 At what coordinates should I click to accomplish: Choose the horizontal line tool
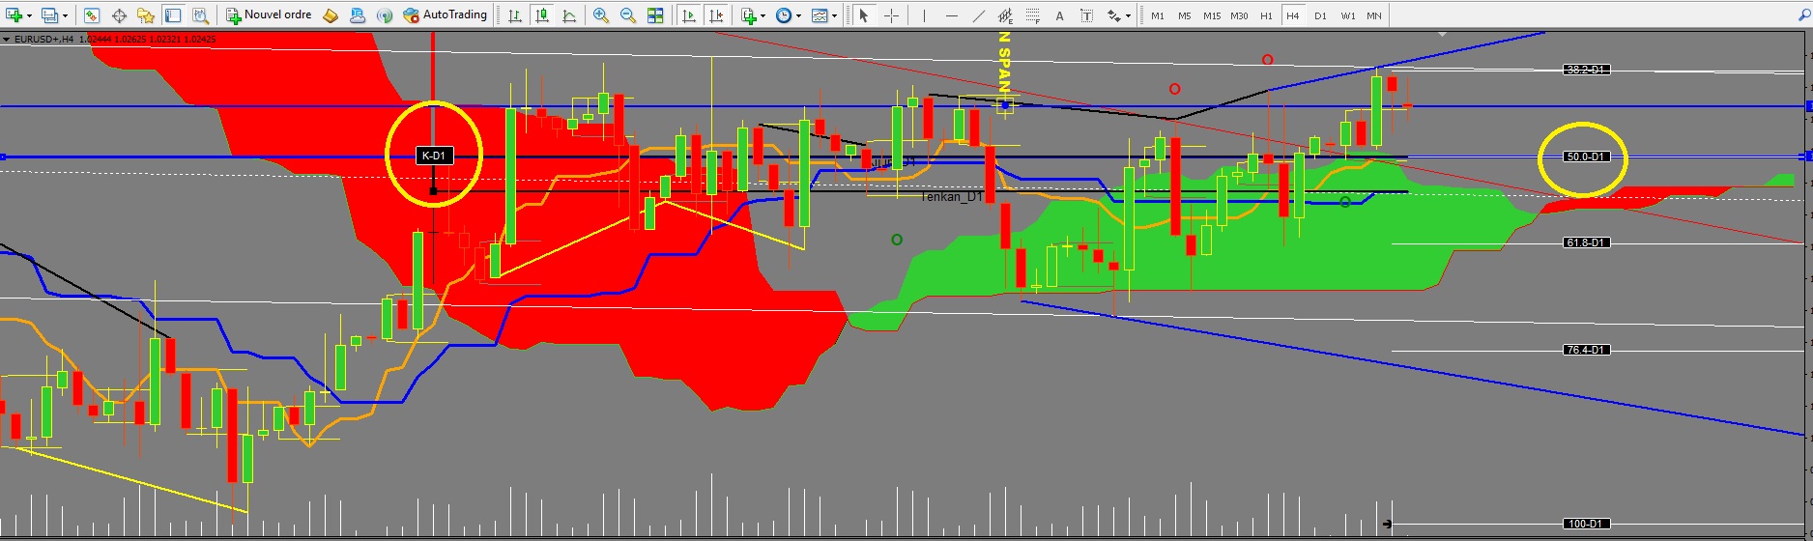tap(952, 15)
